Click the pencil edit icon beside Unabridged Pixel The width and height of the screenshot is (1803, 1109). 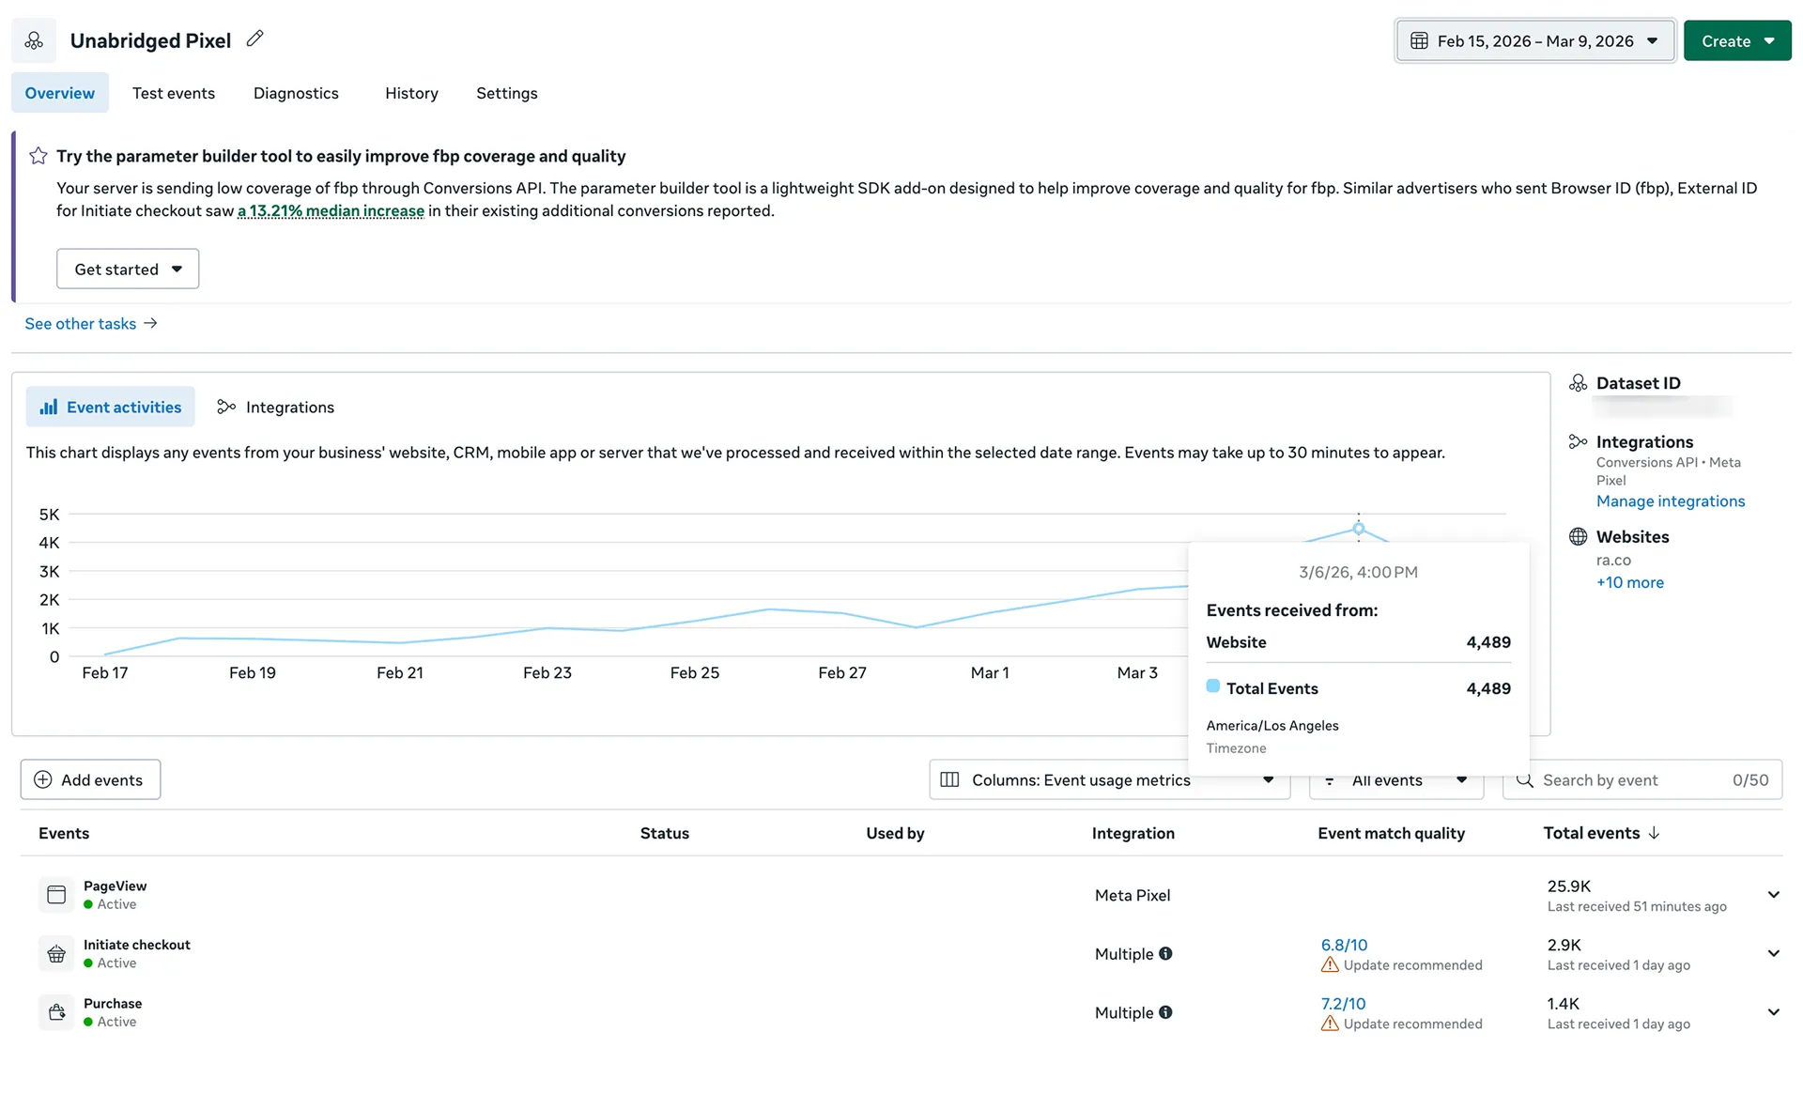click(x=254, y=39)
